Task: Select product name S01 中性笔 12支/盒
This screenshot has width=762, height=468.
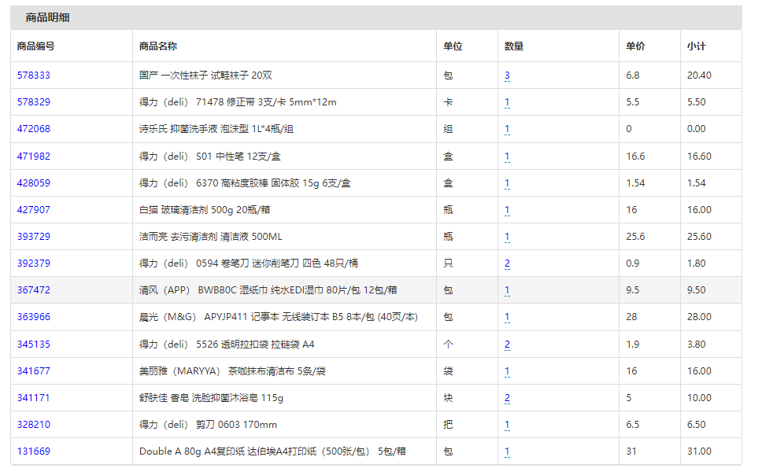Action: 210,157
